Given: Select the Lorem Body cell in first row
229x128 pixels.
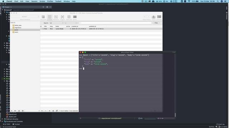Looking at the screenshot, I should click(59, 29).
